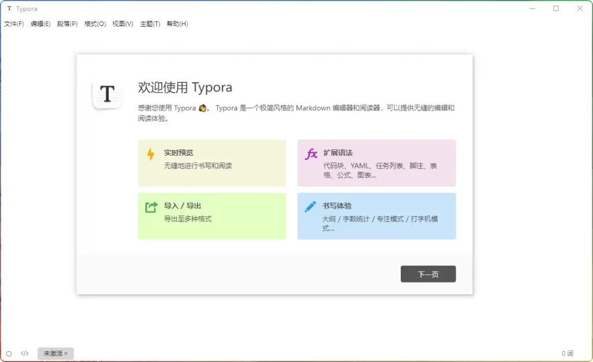593x362 pixels.
Task: Click the 未激活 label in status bar
Action: [x=53, y=353]
